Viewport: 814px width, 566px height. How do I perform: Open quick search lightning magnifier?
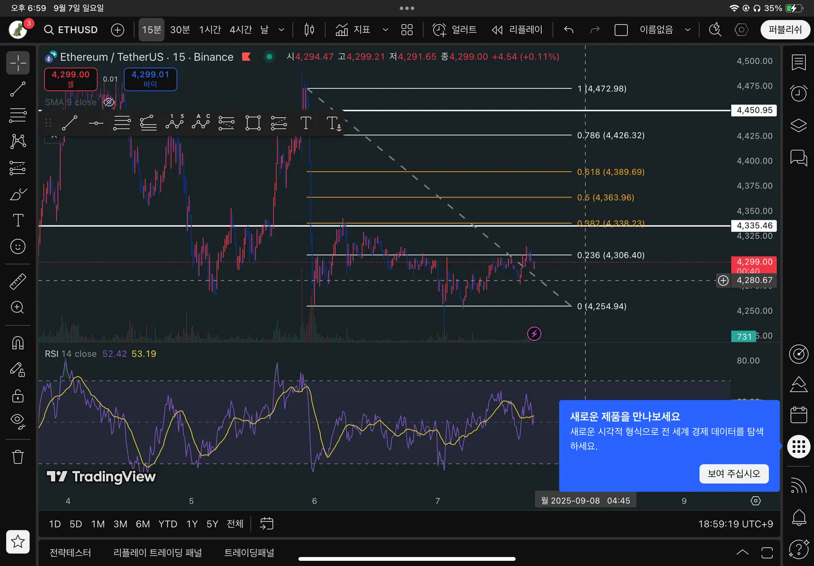pos(715,30)
